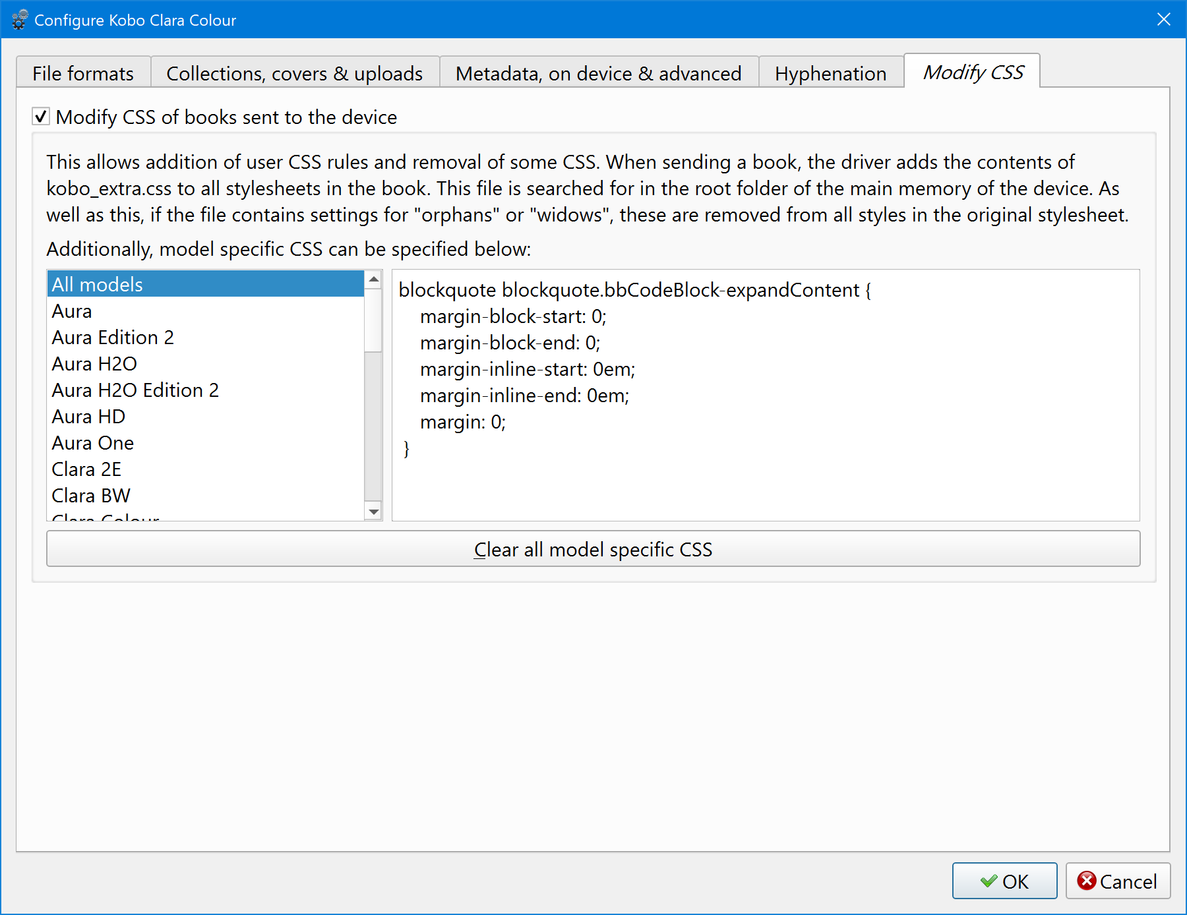
Task: Open Metadata, on device & advanced tab
Action: coord(599,73)
